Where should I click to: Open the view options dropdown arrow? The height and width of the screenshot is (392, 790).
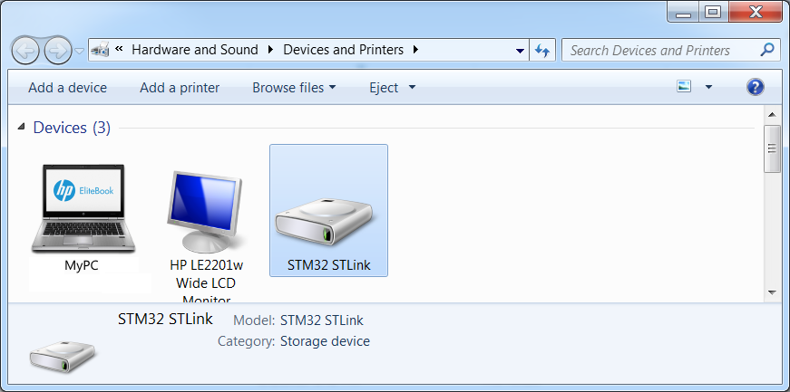pyautogui.click(x=708, y=88)
